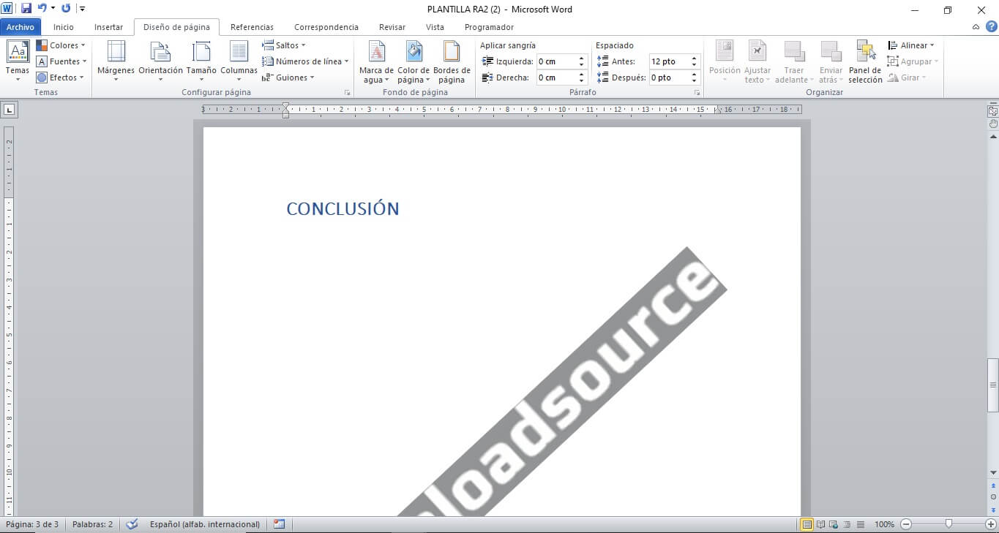Switch to the Inicio tab

coord(64,27)
